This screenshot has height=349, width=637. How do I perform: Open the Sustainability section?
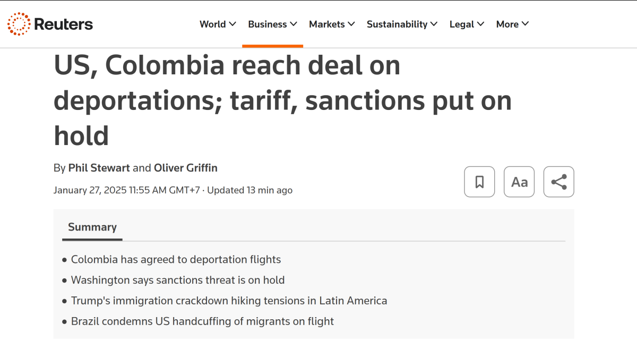pos(397,24)
